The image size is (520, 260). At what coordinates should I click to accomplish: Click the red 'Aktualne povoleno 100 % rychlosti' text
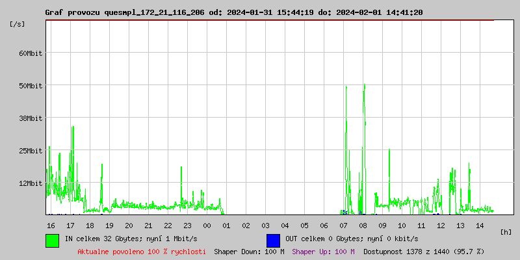click(x=142, y=252)
